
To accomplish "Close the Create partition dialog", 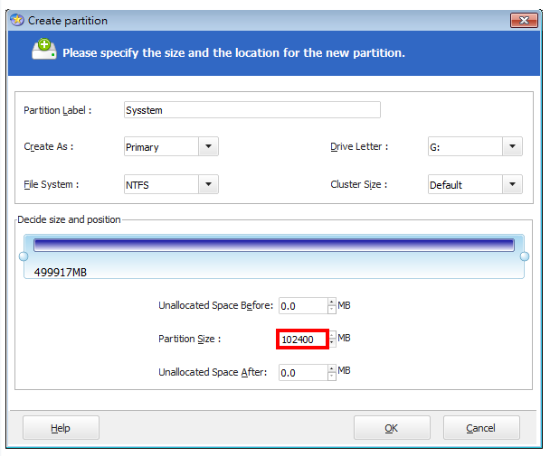I will [524, 20].
